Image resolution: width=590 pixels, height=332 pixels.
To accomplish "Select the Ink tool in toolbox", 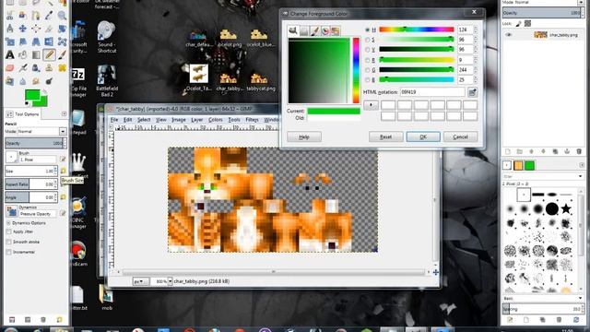I will [x=36, y=68].
